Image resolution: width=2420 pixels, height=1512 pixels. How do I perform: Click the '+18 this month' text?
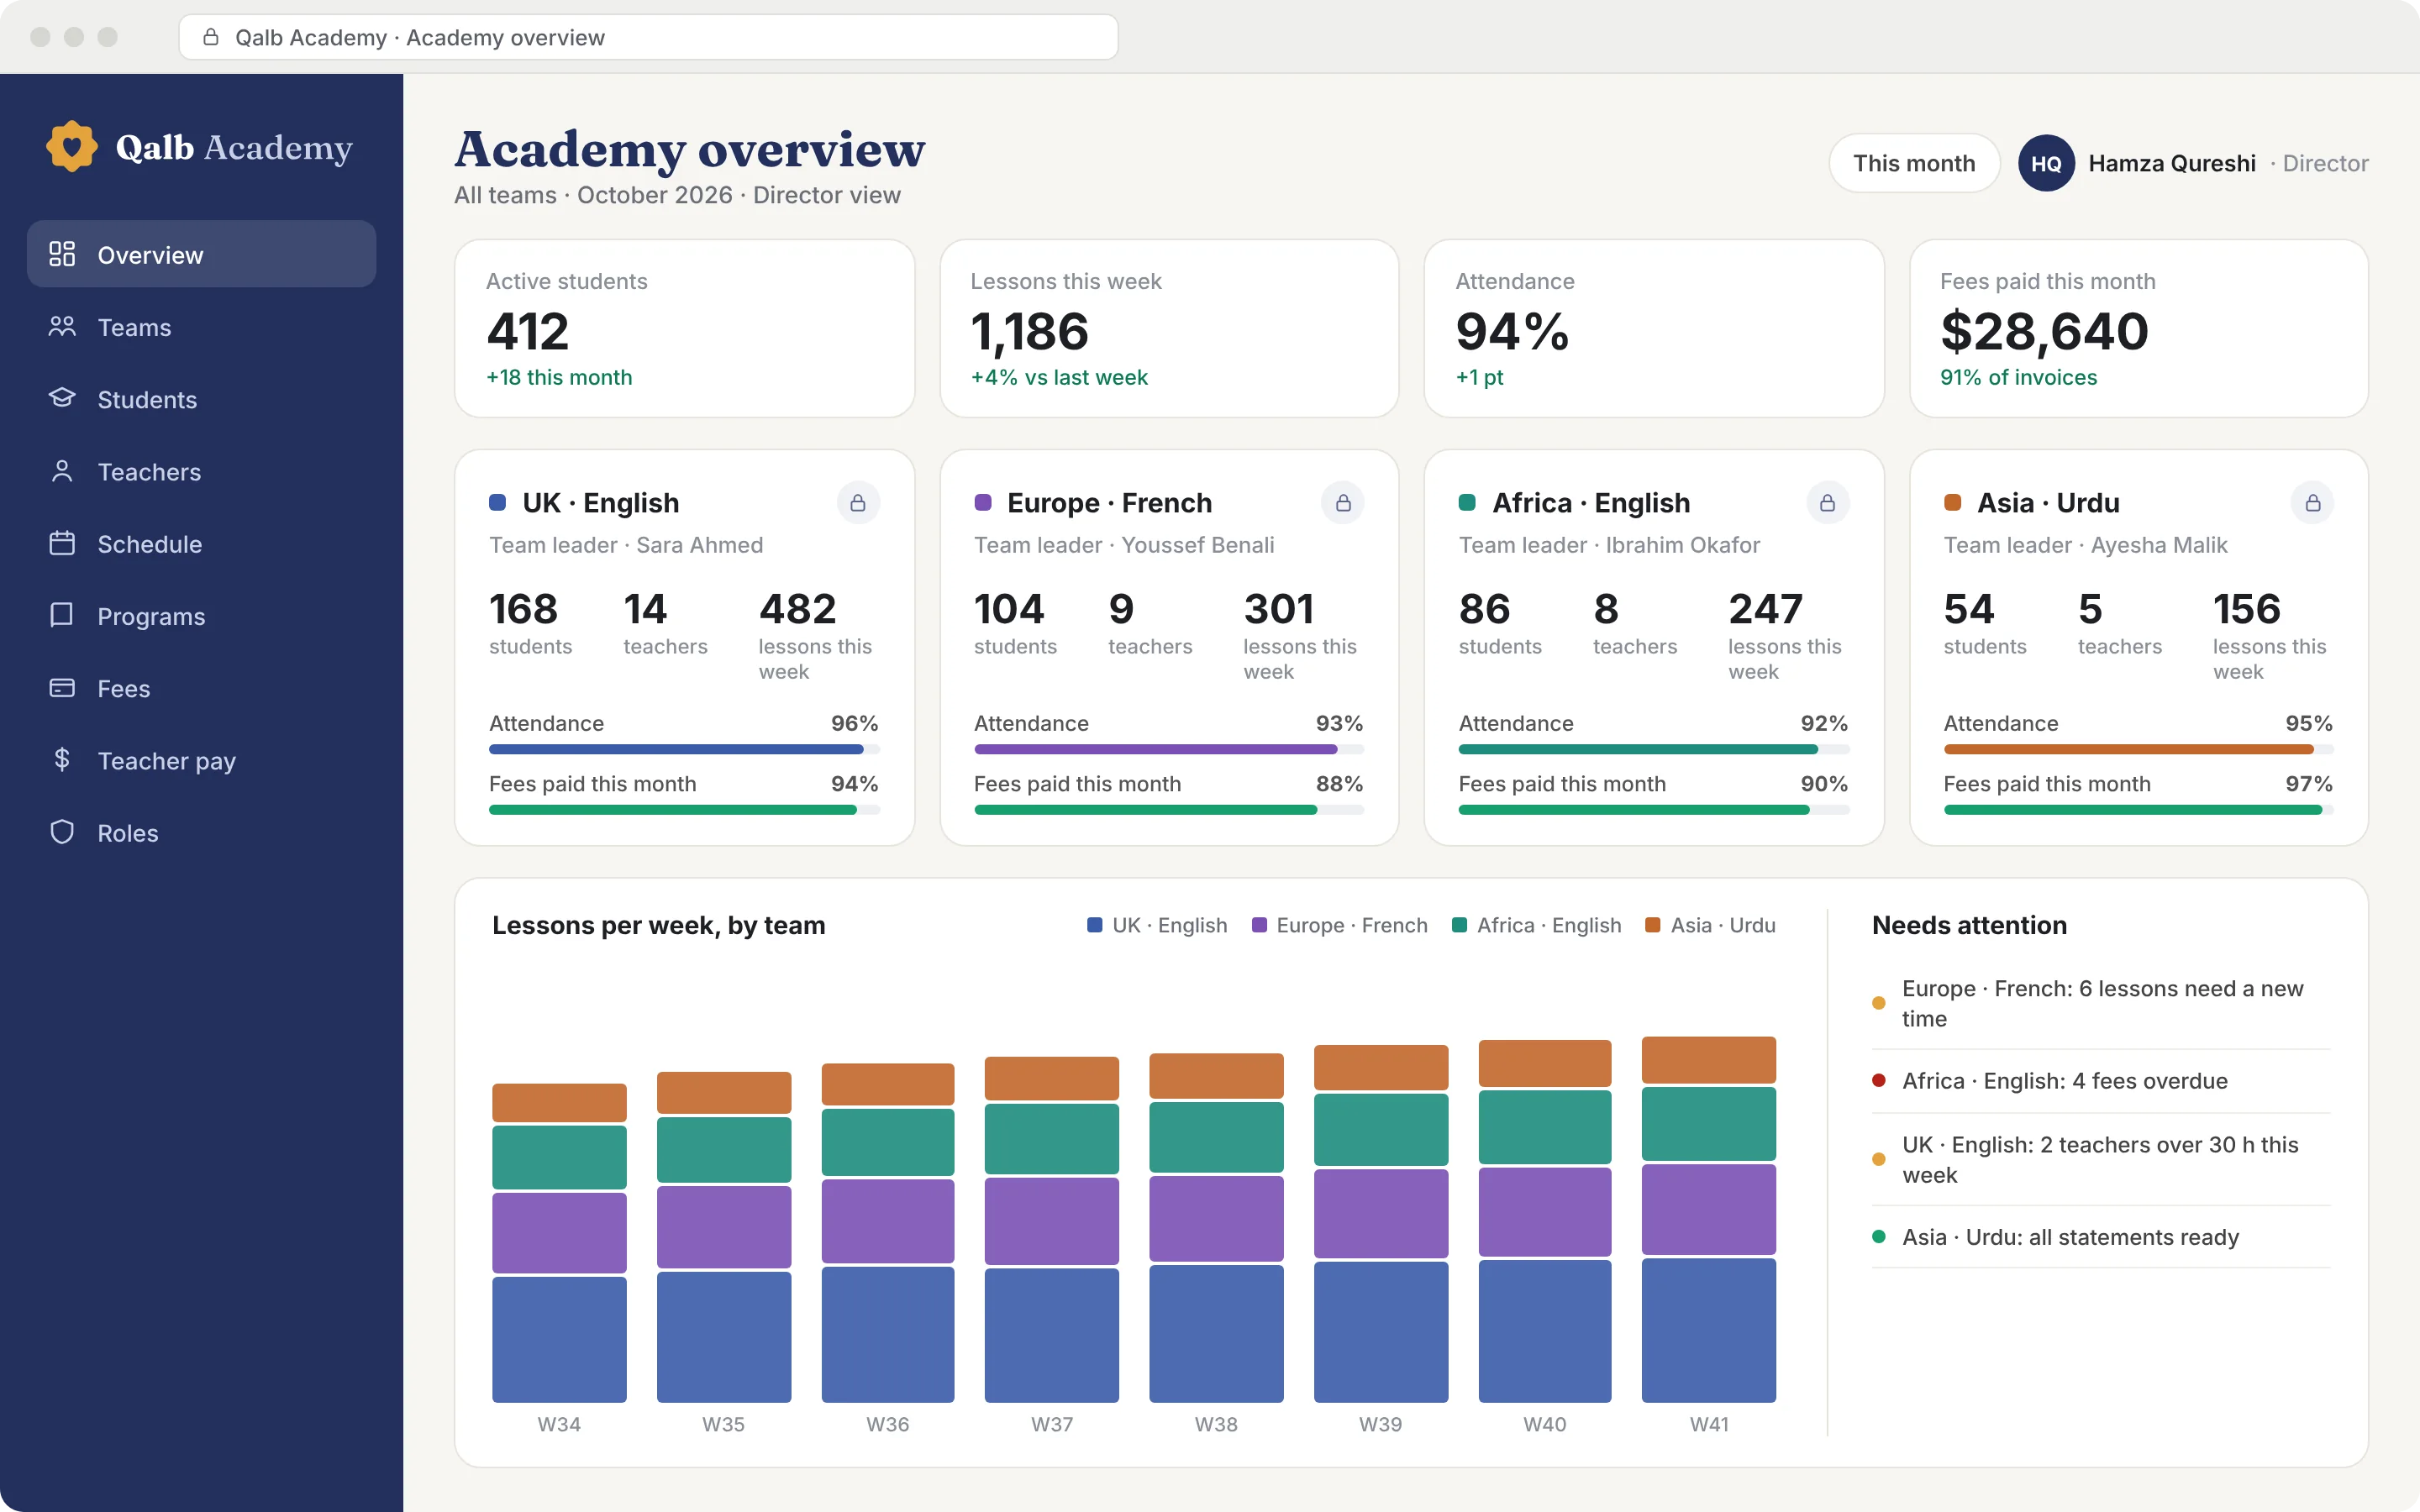[559, 377]
